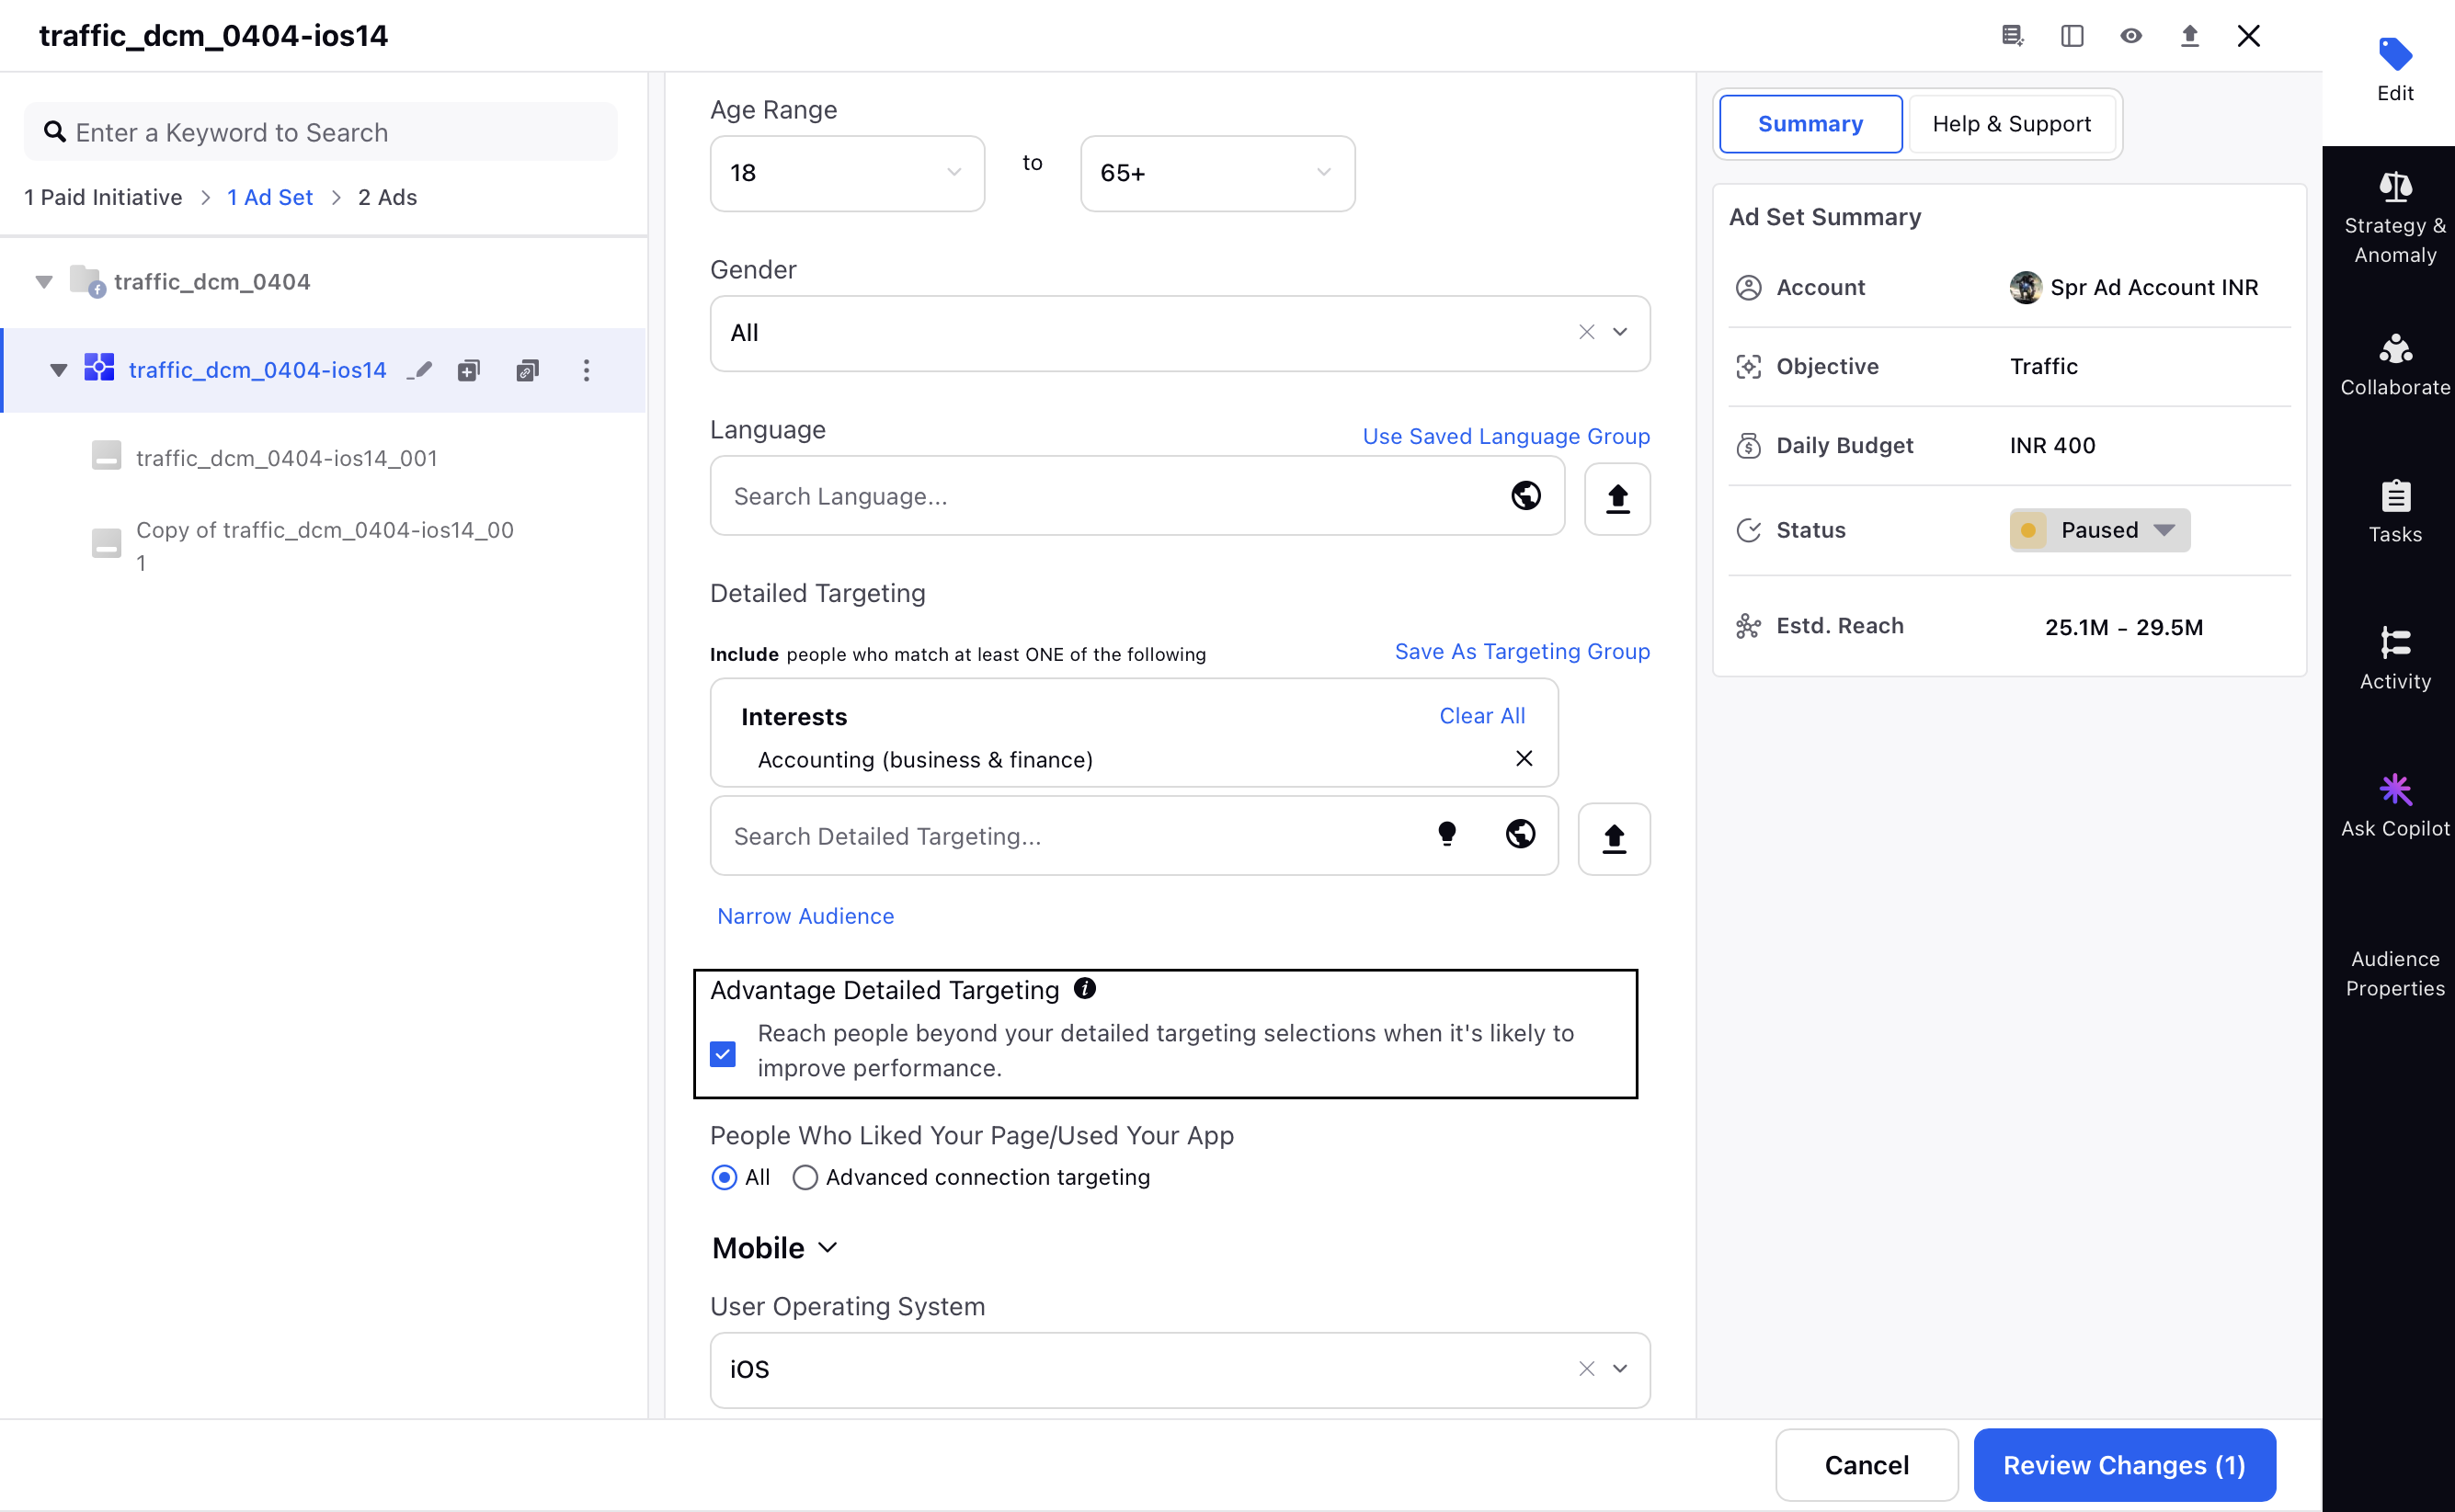This screenshot has width=2455, height=1512.
Task: Select Advanced connection targeting
Action: coord(805,1177)
